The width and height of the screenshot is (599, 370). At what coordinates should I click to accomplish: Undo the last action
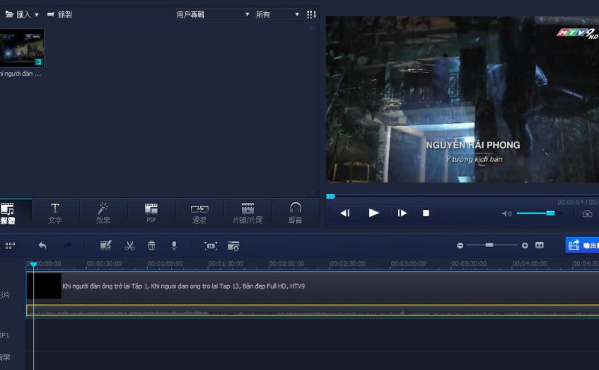tap(42, 245)
